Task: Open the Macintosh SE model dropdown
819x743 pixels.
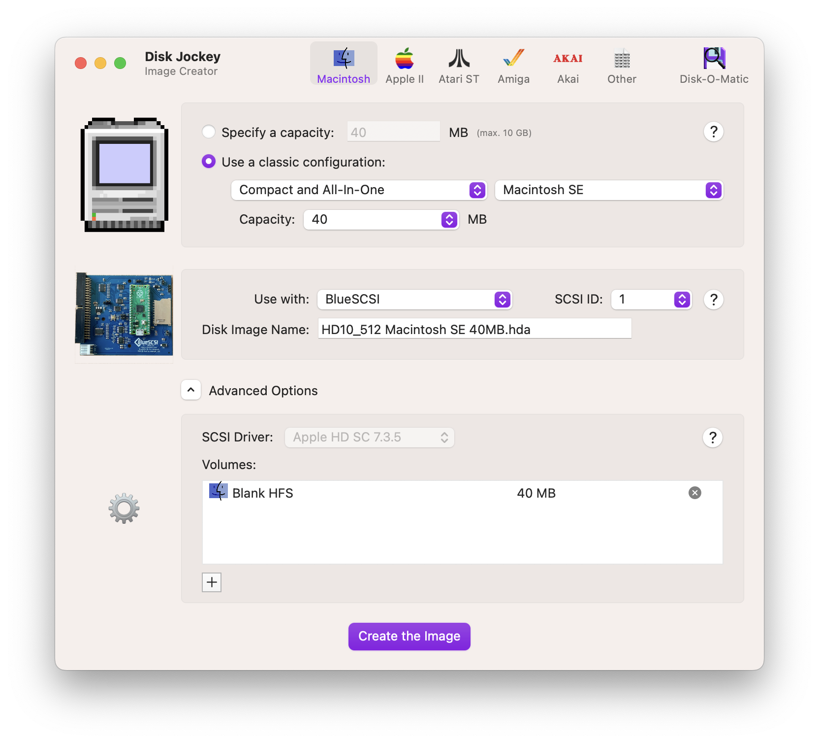Action: (609, 190)
